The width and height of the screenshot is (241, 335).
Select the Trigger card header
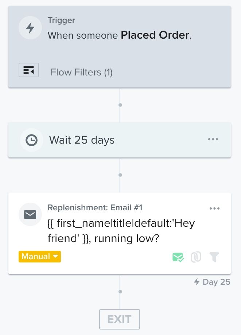61,20
